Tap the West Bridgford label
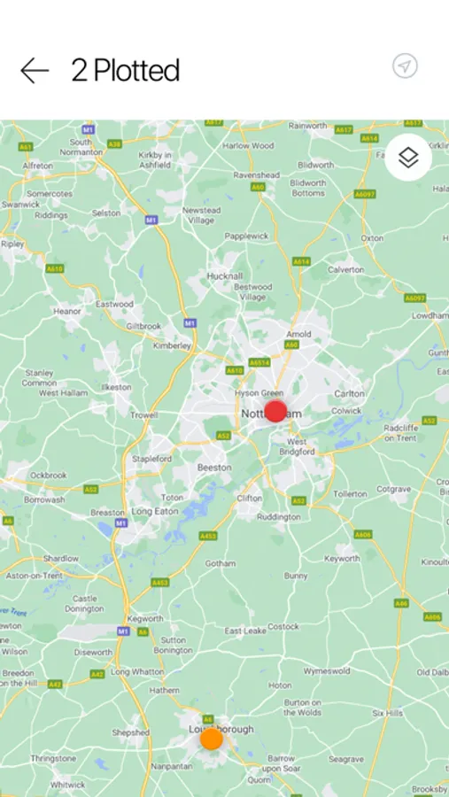Image resolution: width=449 pixels, height=797 pixels. coord(297,447)
